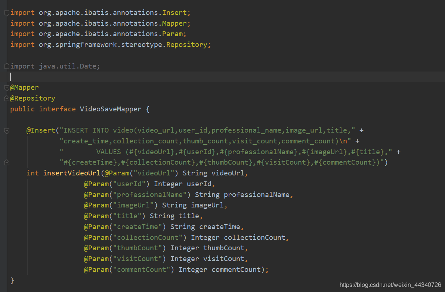445x292 pixels.
Task: Toggle fold marker beside @Repository annotation
Action: (x=7, y=98)
